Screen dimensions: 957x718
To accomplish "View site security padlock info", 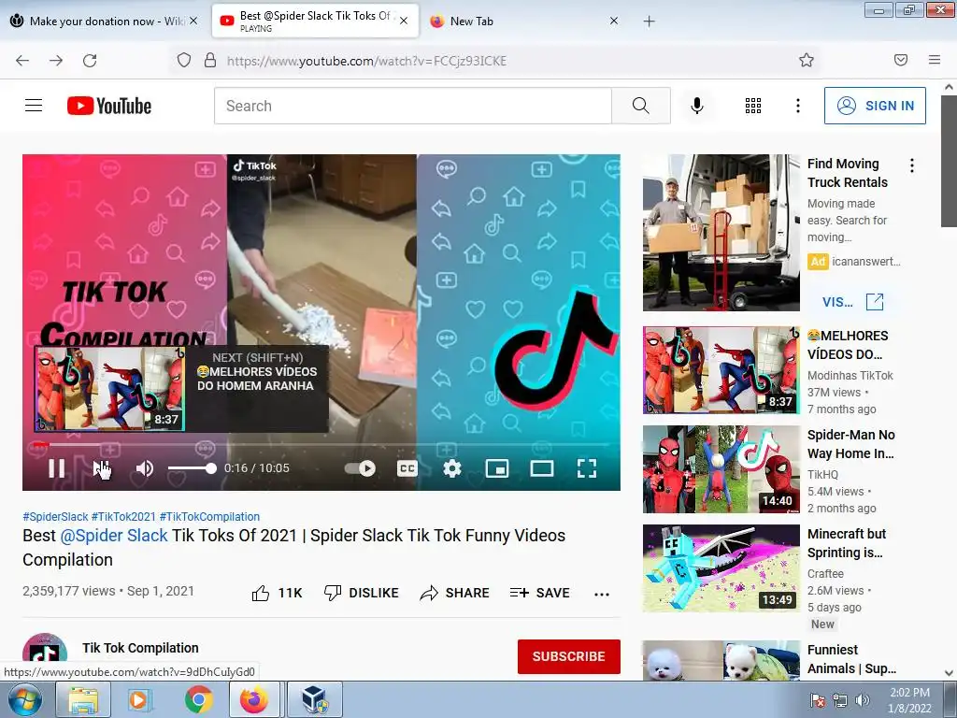I will click(x=210, y=61).
